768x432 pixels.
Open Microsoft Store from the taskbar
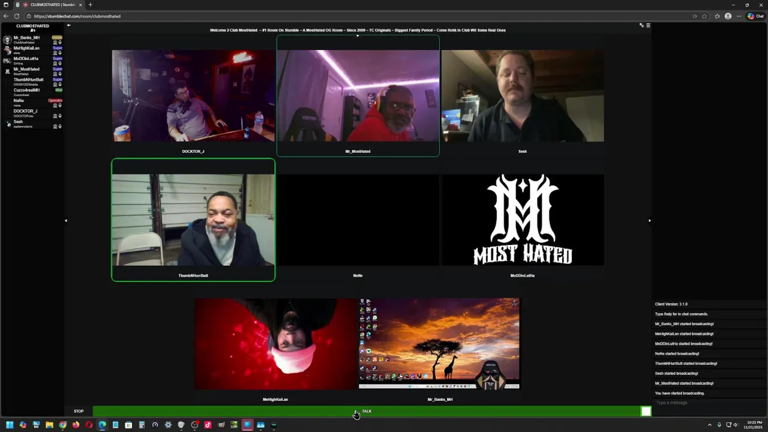[128, 425]
